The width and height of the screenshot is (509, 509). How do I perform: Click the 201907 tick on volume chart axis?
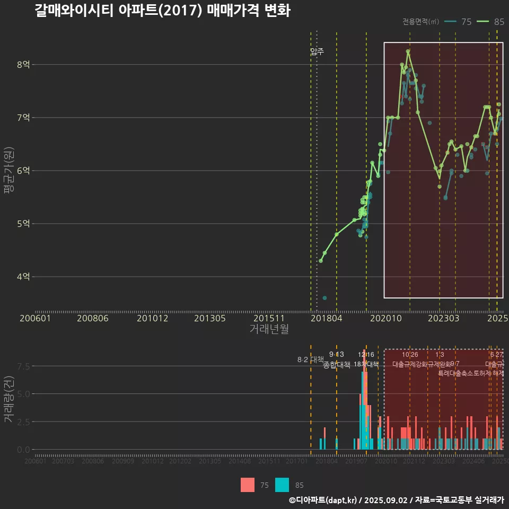356,461
